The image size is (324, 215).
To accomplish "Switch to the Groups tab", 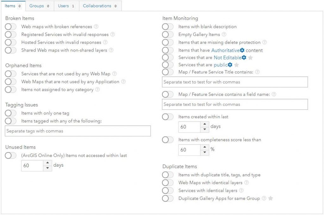I will (x=39, y=6).
